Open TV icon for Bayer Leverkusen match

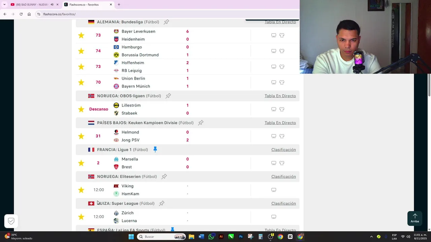coord(274,35)
